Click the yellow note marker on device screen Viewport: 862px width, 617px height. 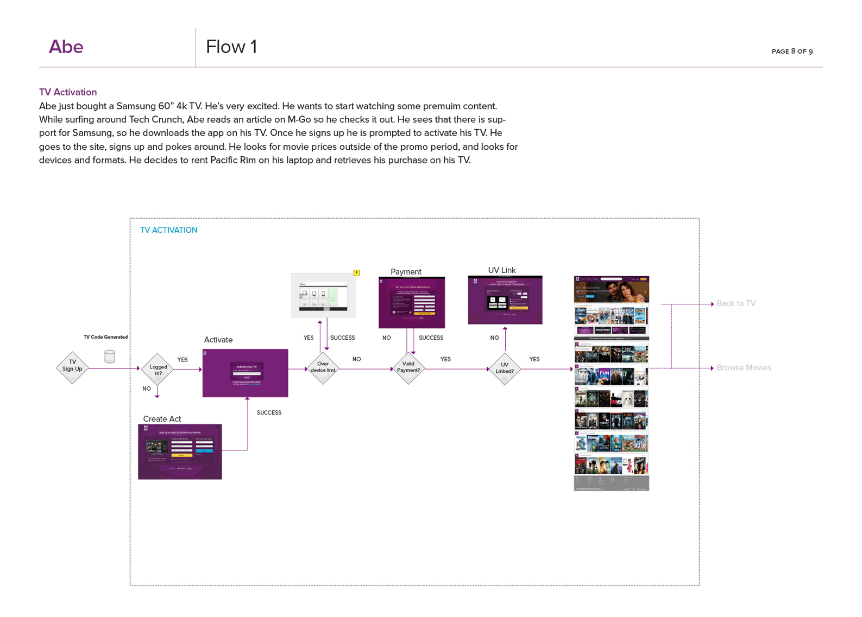tap(356, 273)
